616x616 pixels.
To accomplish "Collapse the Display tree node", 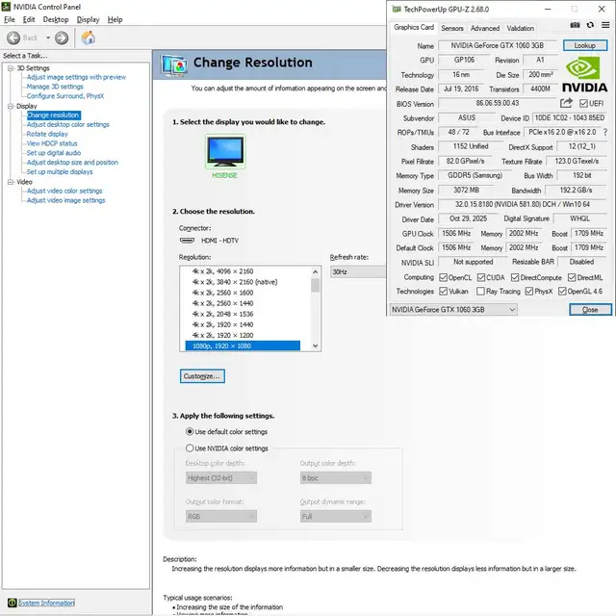I will pyautogui.click(x=11, y=106).
